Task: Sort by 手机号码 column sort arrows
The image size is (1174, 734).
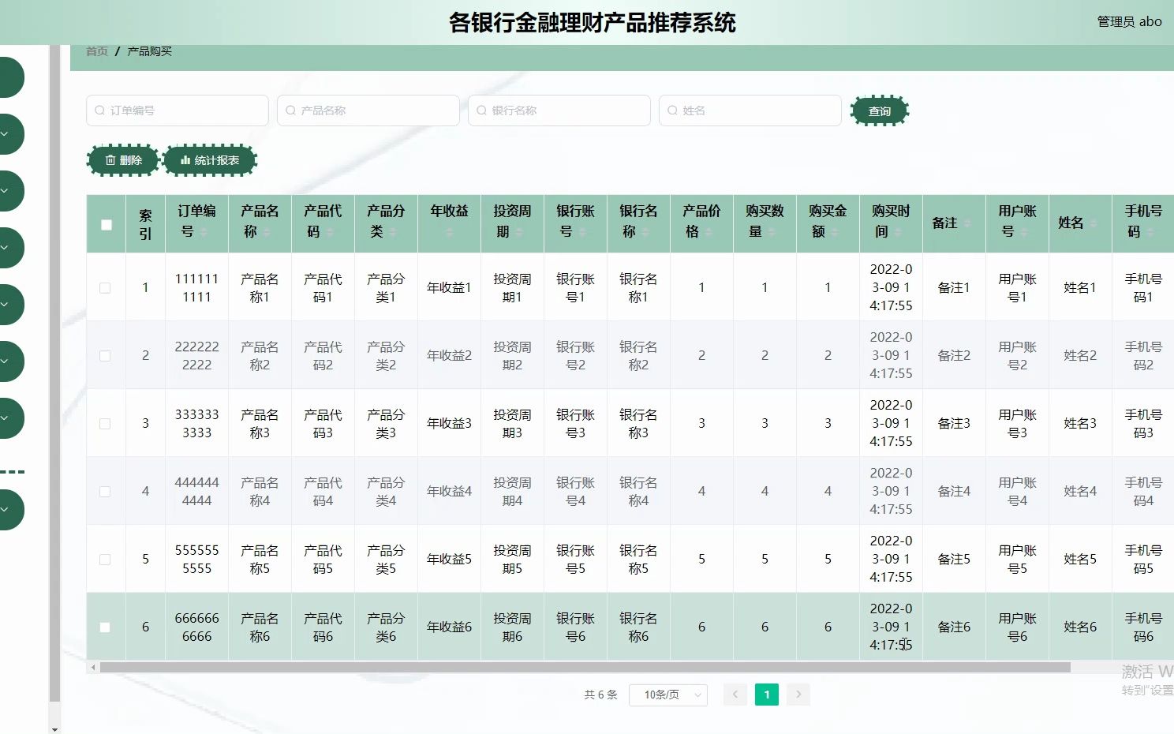Action: [x=1150, y=232]
